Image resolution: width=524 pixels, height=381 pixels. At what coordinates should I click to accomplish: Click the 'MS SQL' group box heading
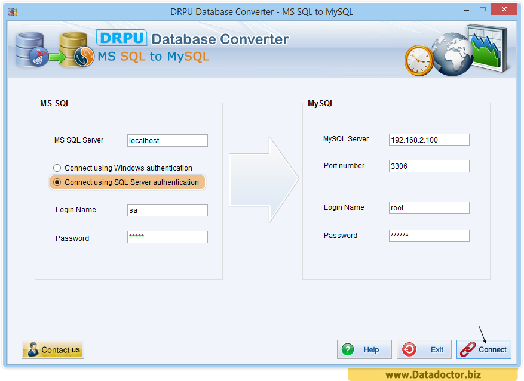[x=55, y=103]
